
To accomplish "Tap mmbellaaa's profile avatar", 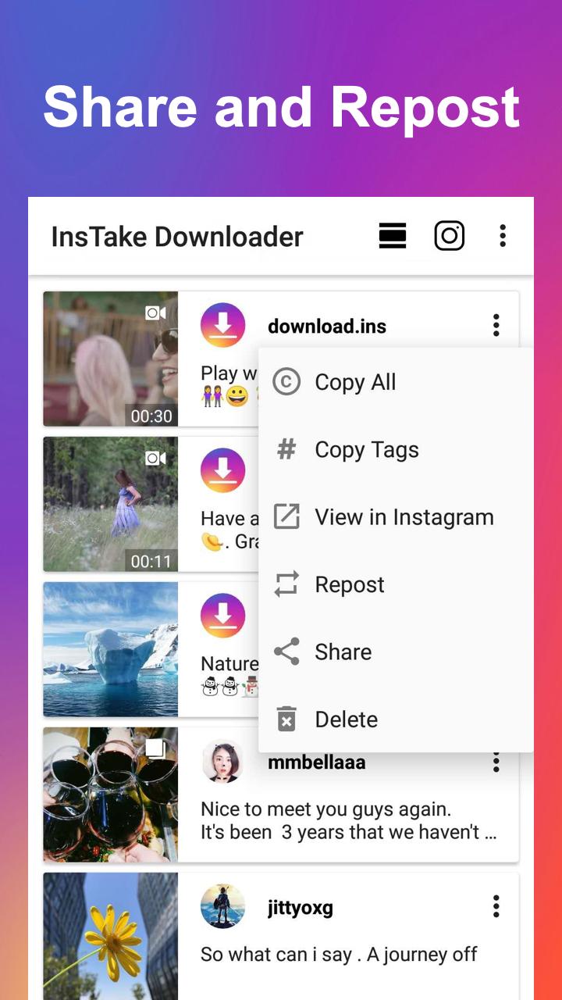I will click(223, 762).
